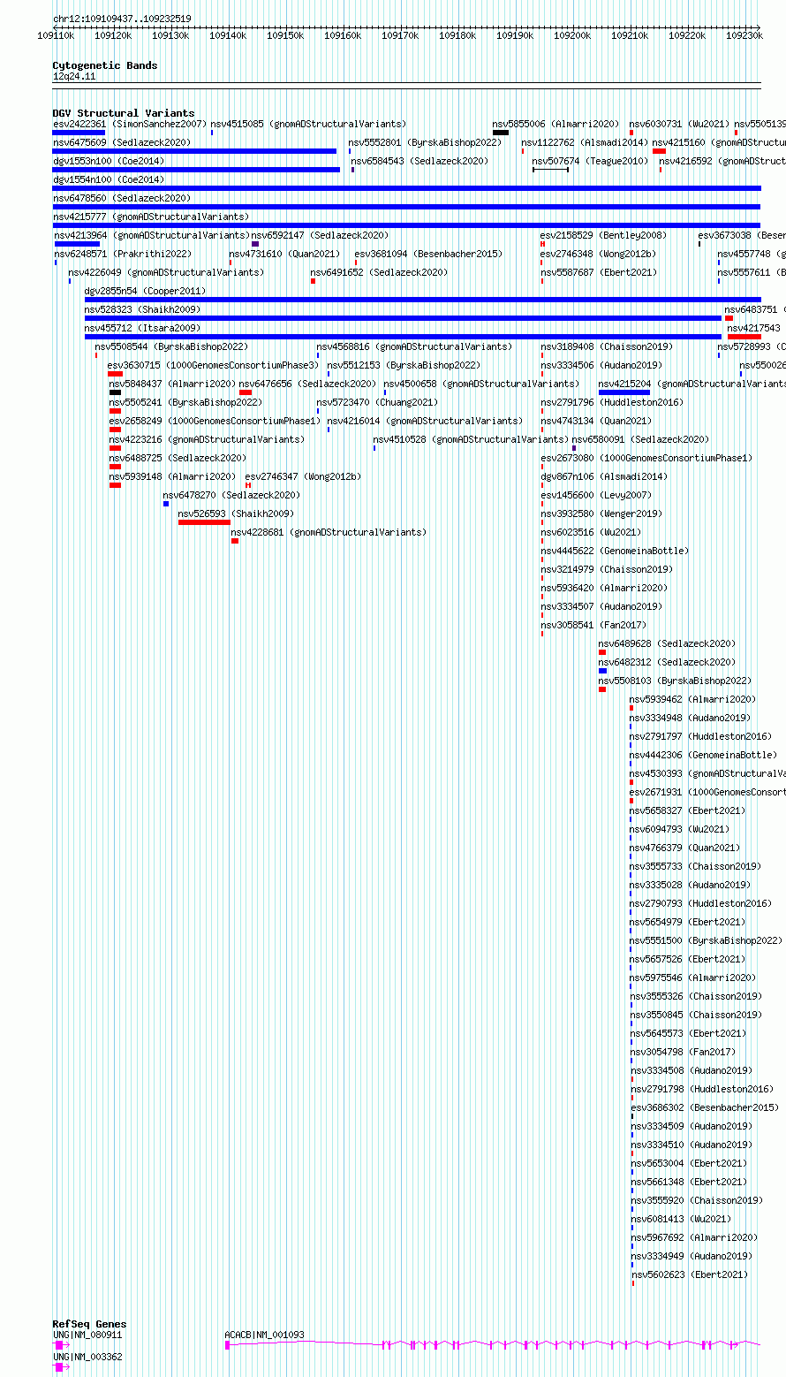Click the red nsv4215160 variant bar
This screenshot has width=786, height=1377.
click(659, 151)
